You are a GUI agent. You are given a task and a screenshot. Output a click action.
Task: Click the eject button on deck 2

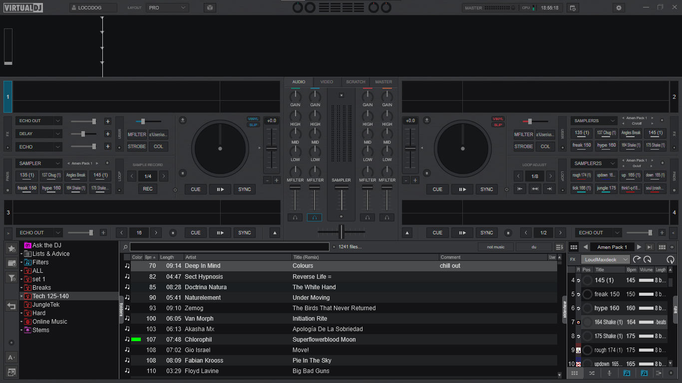point(426,120)
